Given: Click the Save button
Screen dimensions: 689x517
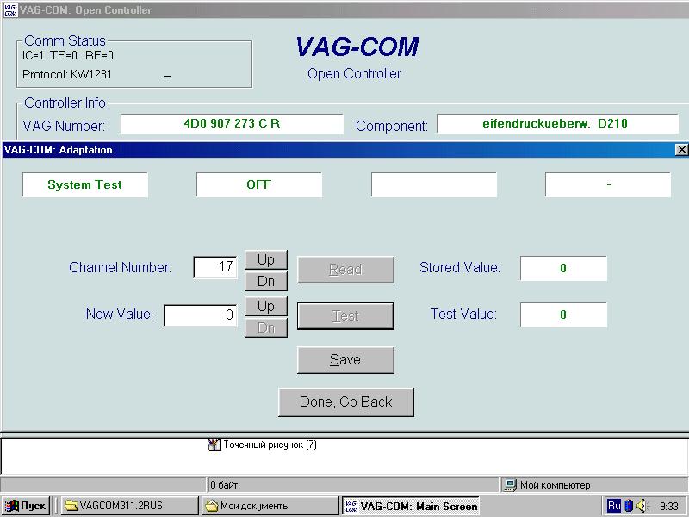Looking at the screenshot, I should pos(345,360).
